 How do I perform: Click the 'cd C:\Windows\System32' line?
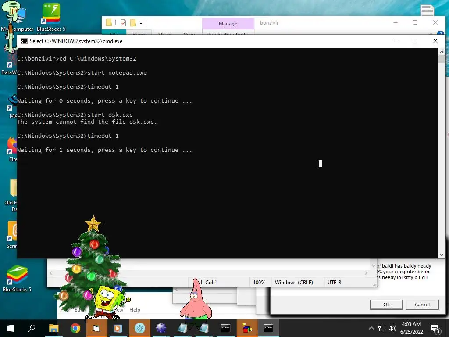77,59
